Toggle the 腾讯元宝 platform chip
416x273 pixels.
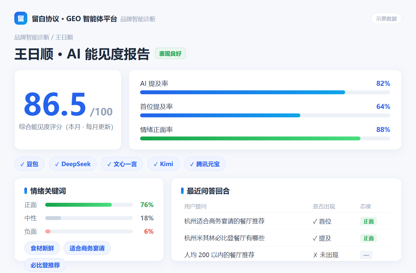coord(205,164)
